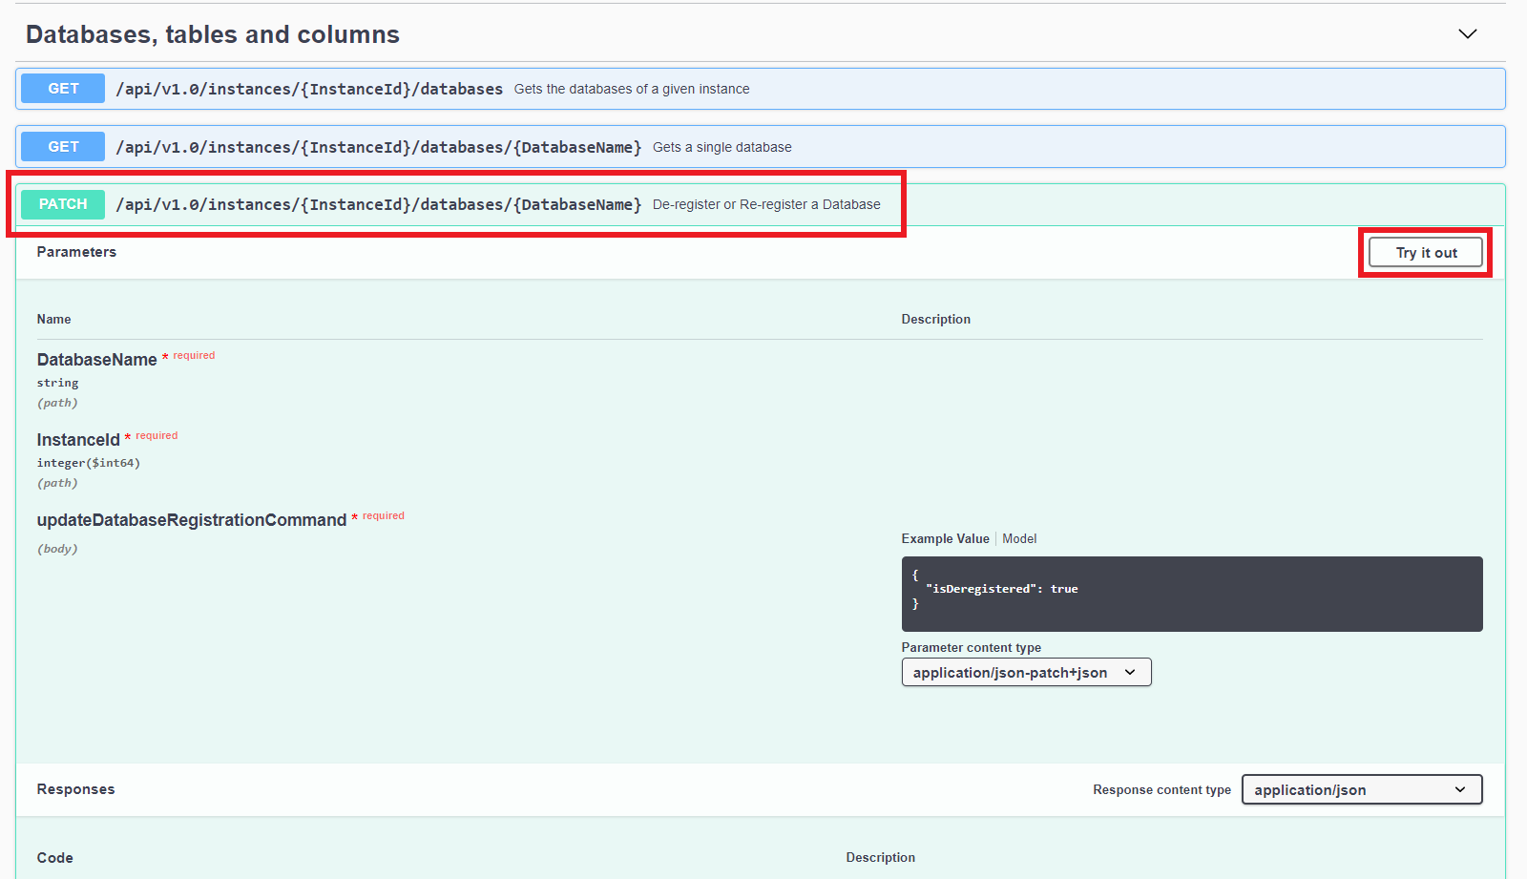Screen dimensions: 1527x879
Task: Click the DatabaseName parameter label
Action: coord(96,360)
